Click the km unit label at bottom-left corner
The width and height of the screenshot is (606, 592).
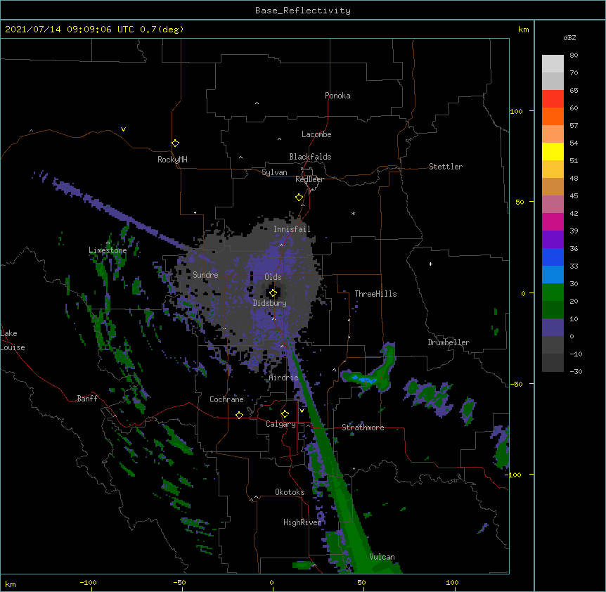10,584
